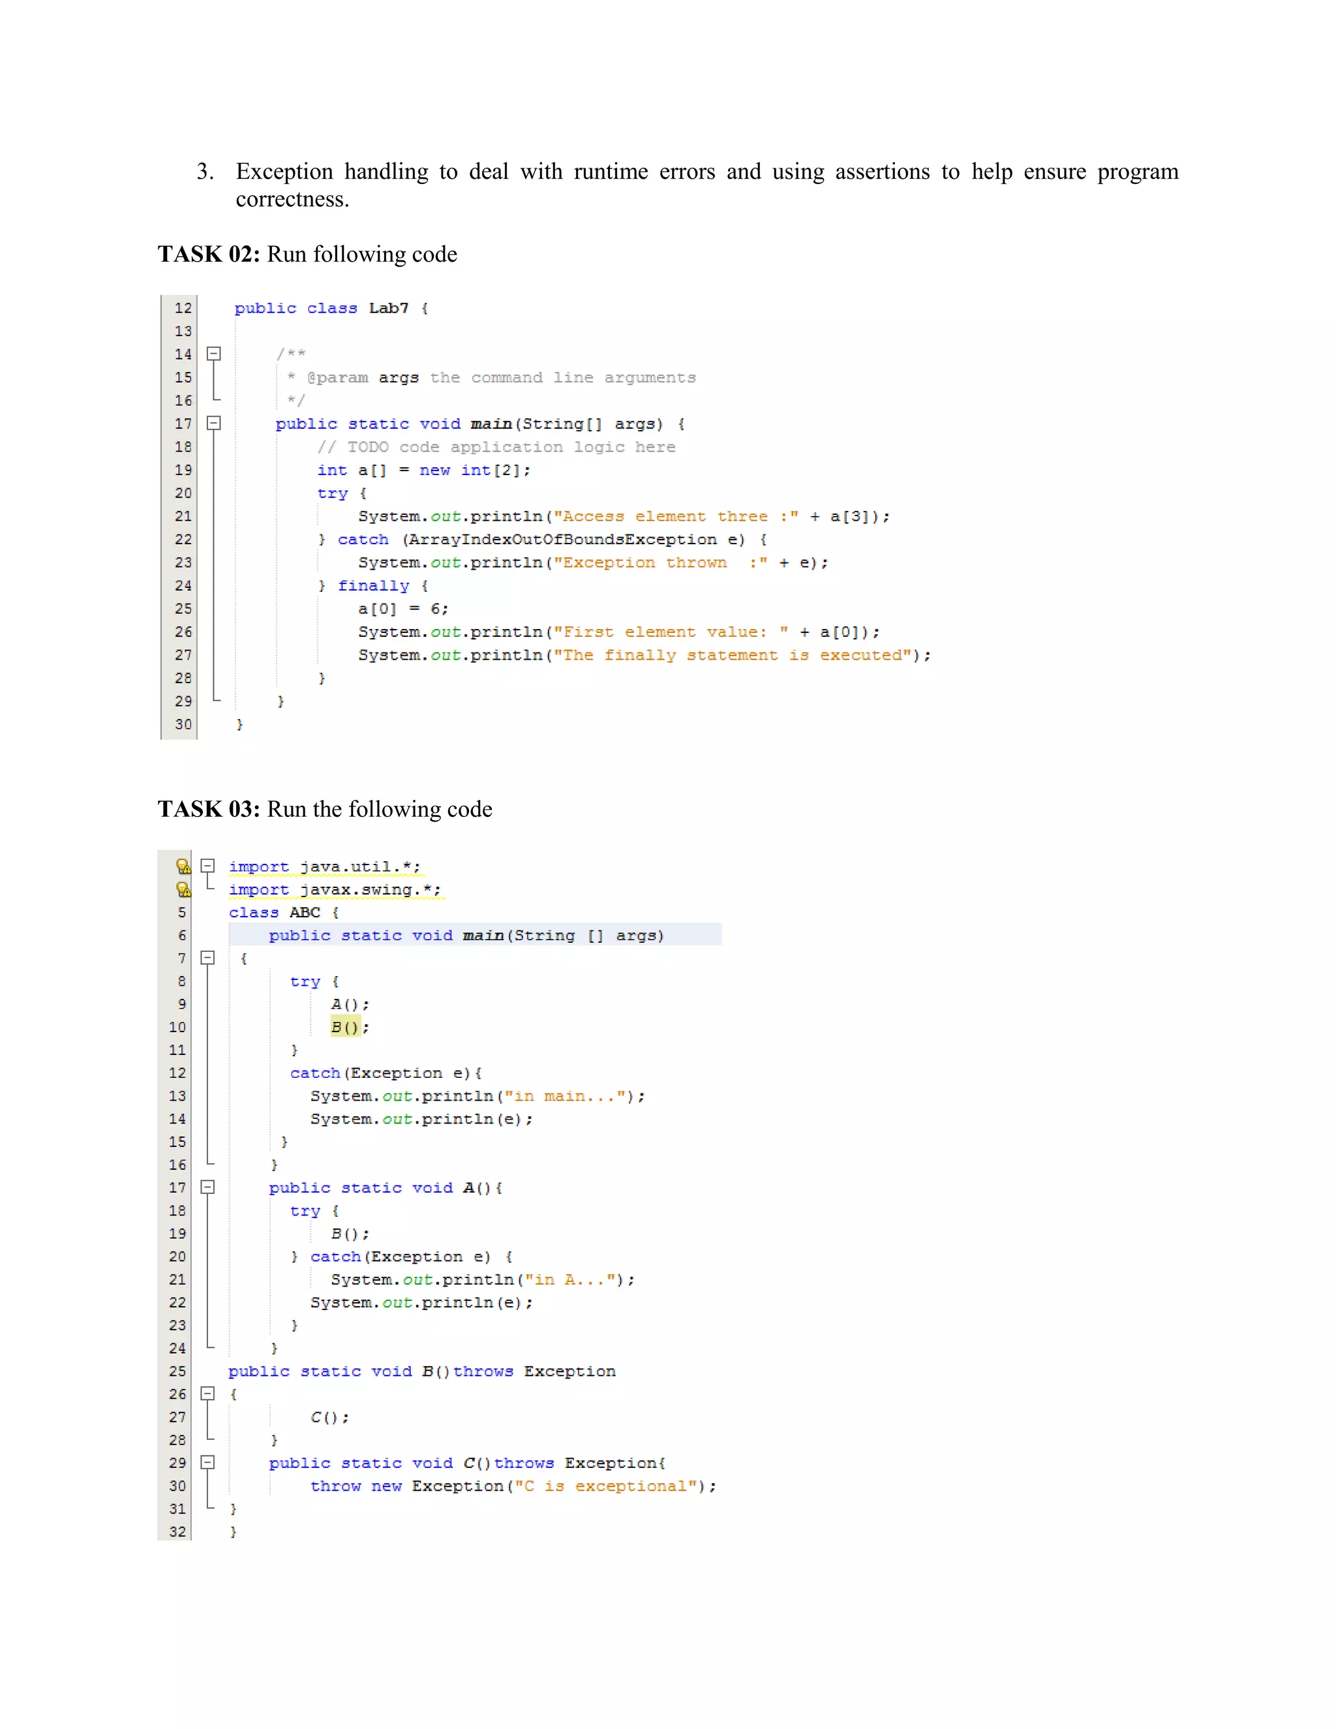Viewport: 1336px width, 1729px height.
Task: Click the warning lightbulb beside import java.util
Action: 183,866
